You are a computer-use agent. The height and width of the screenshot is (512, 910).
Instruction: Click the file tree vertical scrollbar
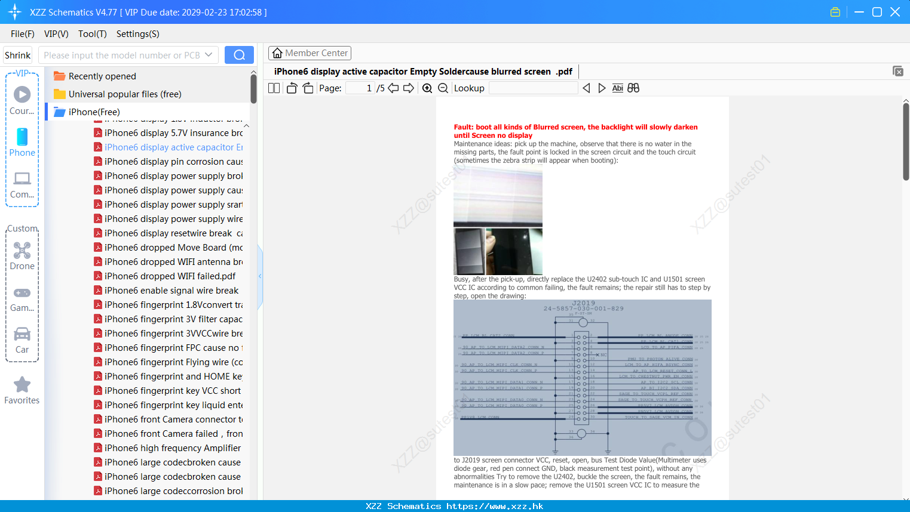253,88
